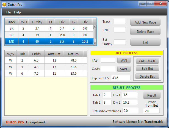
Task: Click the W/S column header
Action: [10, 54]
